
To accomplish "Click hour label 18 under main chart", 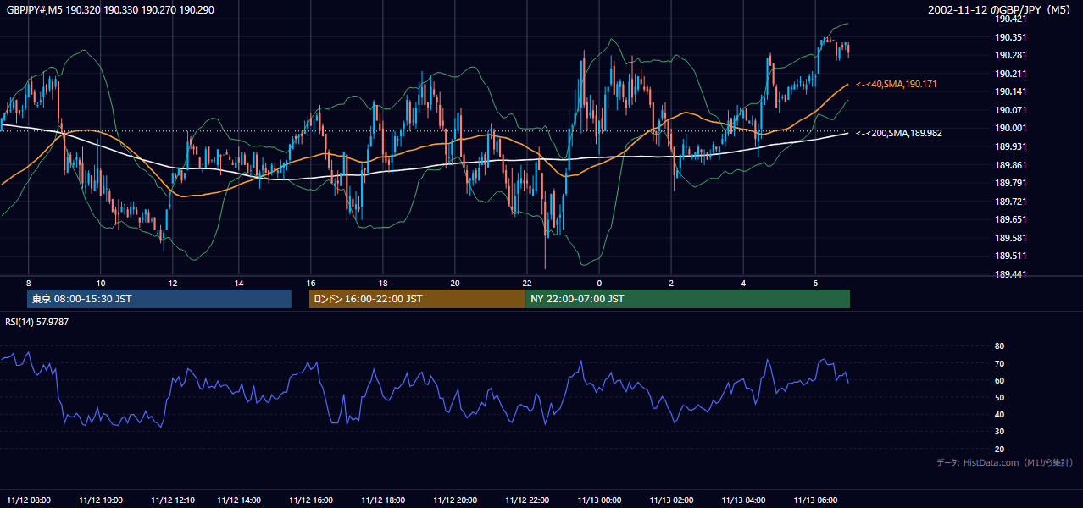I will 383,283.
